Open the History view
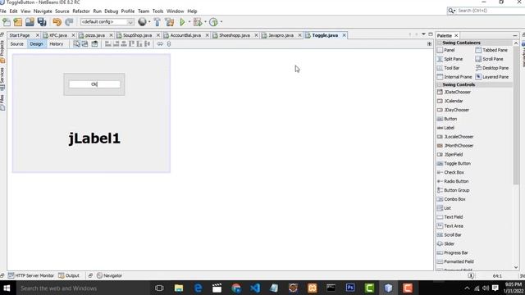 click(x=57, y=43)
